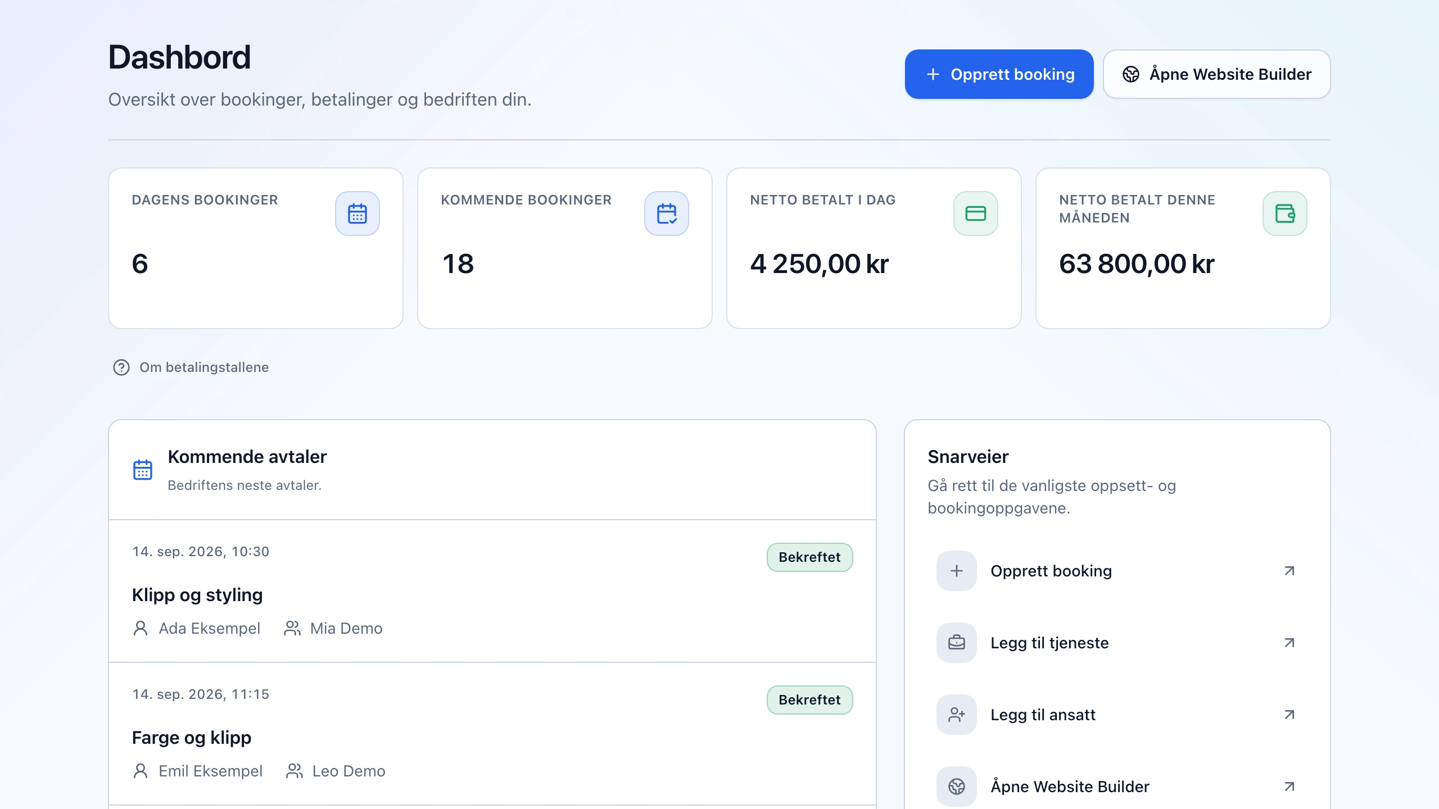Click the 63 800,00 kr amount
The width and height of the screenshot is (1439, 809).
coord(1137,264)
